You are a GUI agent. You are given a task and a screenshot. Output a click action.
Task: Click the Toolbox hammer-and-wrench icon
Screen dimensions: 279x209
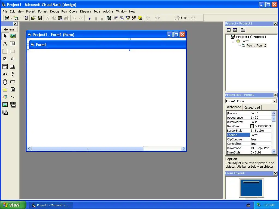(x=134, y=18)
